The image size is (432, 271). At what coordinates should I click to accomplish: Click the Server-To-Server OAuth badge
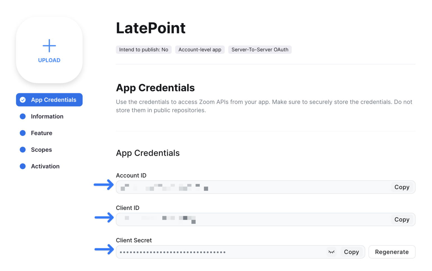click(x=260, y=49)
